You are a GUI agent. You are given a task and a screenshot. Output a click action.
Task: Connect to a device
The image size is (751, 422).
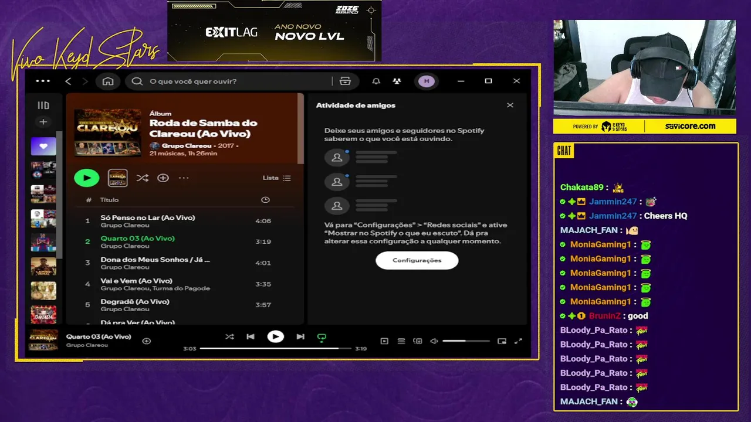[418, 341]
